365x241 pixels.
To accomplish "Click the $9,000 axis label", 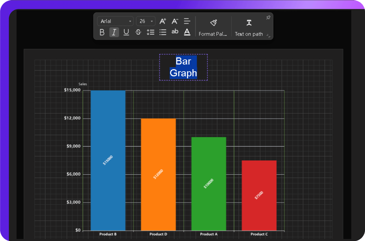I will click(74, 146).
